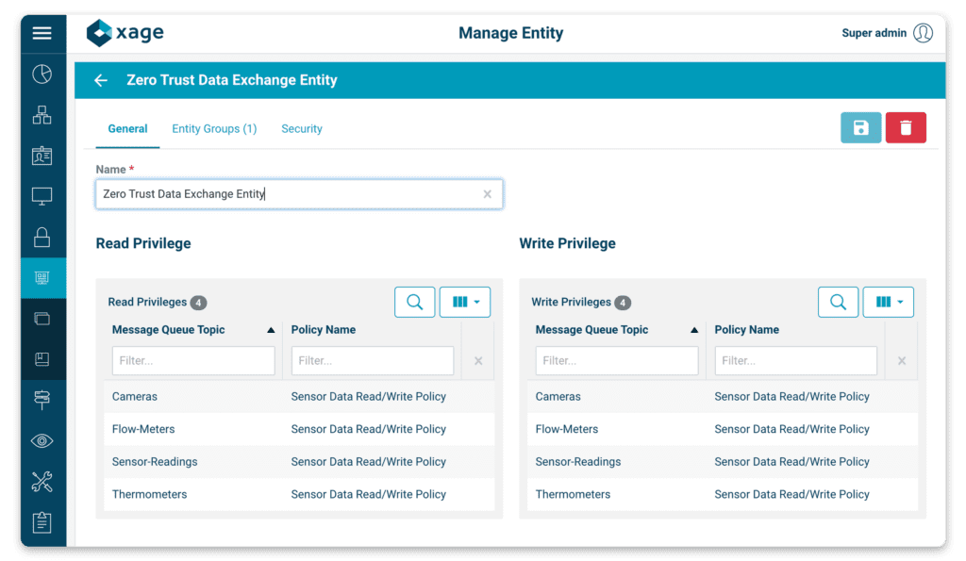966x561 pixels.
Task: Click the Super admin profile icon
Action: (923, 33)
